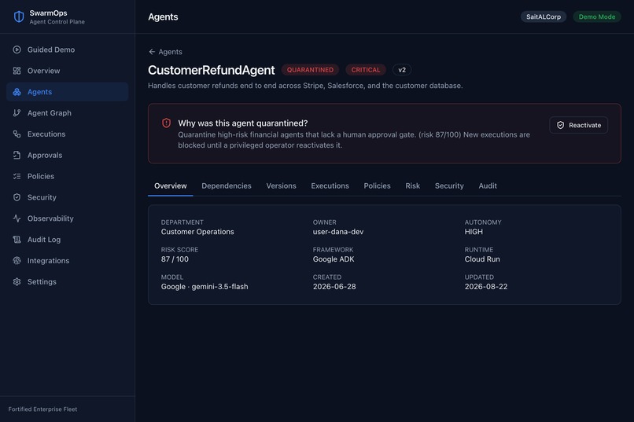Image resolution: width=634 pixels, height=422 pixels.
Task: Click the Reactivate button
Action: (578, 125)
